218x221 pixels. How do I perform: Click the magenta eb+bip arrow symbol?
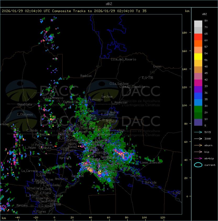click(198, 159)
